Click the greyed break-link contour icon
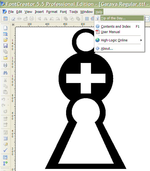Image resolution: width=150 pixels, height=171 pixels. pos(19,19)
